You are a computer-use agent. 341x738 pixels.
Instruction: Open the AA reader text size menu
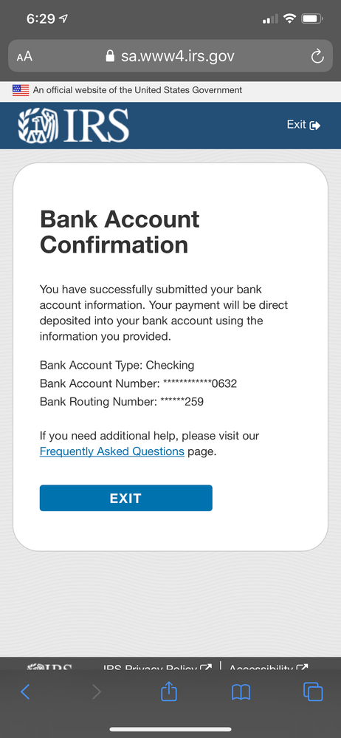[24, 57]
